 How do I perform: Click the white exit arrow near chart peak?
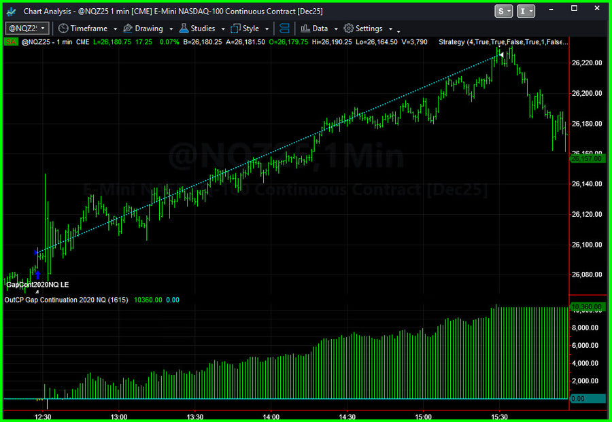(501, 55)
